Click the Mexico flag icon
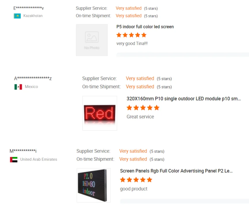Image resolution: width=249 pixels, height=207 pixels. coord(18,87)
